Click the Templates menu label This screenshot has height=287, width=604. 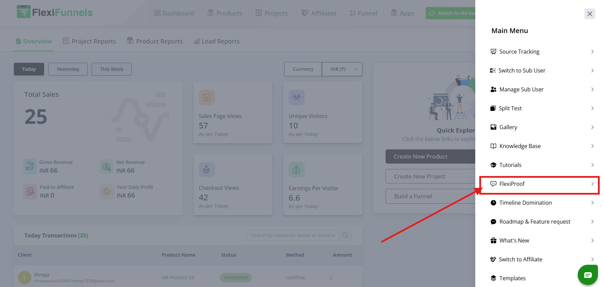(x=512, y=278)
